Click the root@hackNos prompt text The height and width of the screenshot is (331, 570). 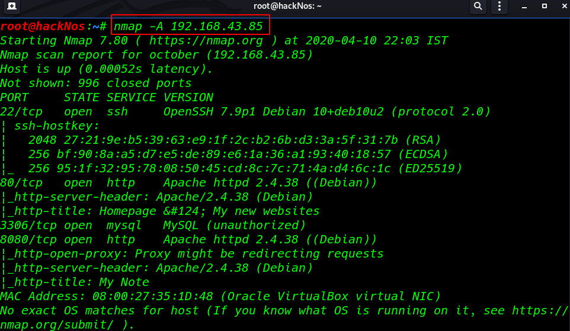click(42, 26)
